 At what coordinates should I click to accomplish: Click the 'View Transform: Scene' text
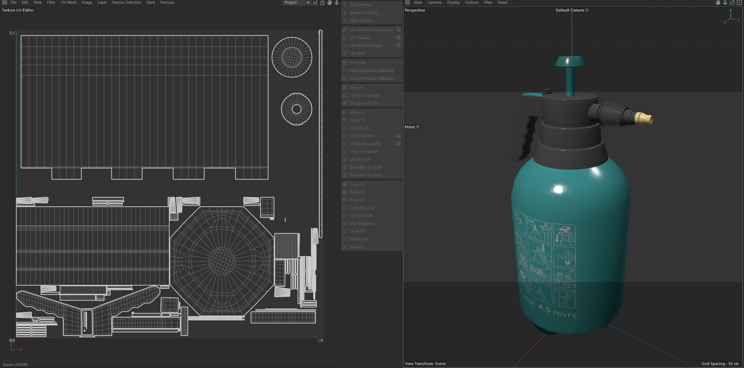tap(425, 364)
